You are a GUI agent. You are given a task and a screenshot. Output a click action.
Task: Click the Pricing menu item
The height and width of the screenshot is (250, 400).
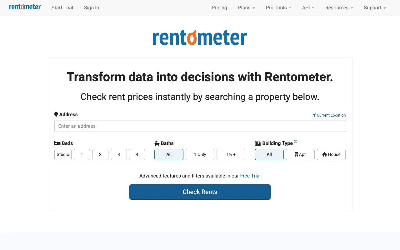[x=219, y=7]
